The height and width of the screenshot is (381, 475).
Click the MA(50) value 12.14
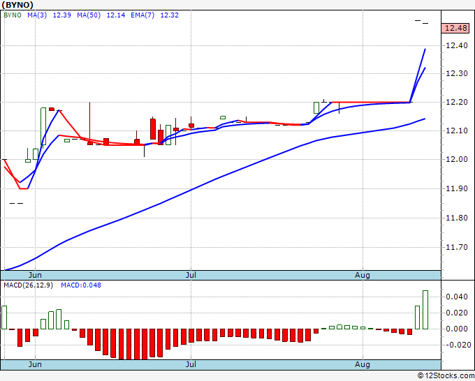[116, 15]
